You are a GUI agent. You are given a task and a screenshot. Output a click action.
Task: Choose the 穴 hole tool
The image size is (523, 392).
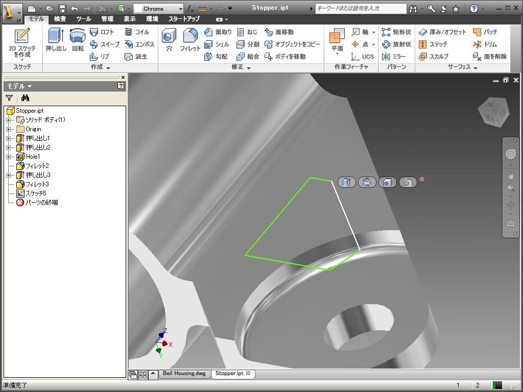(169, 40)
